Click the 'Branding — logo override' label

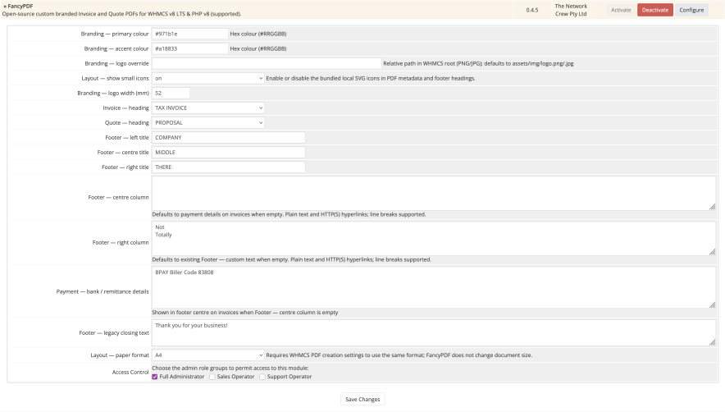click(x=116, y=63)
